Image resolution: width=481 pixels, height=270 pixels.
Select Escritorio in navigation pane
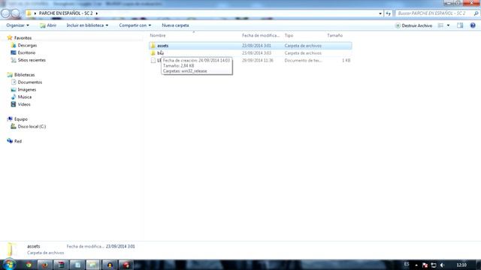pyautogui.click(x=26, y=52)
